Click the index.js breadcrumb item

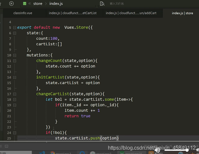point(56,4)
